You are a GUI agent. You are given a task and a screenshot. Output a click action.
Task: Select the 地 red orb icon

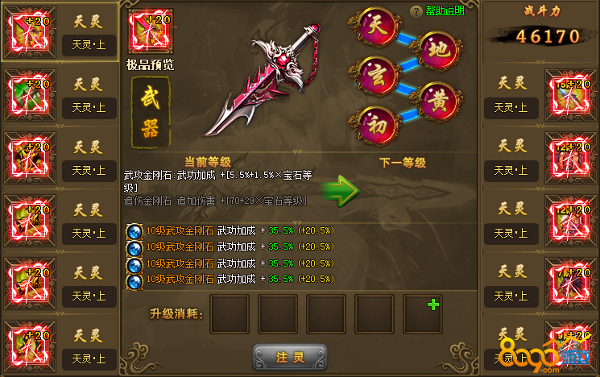tap(438, 51)
